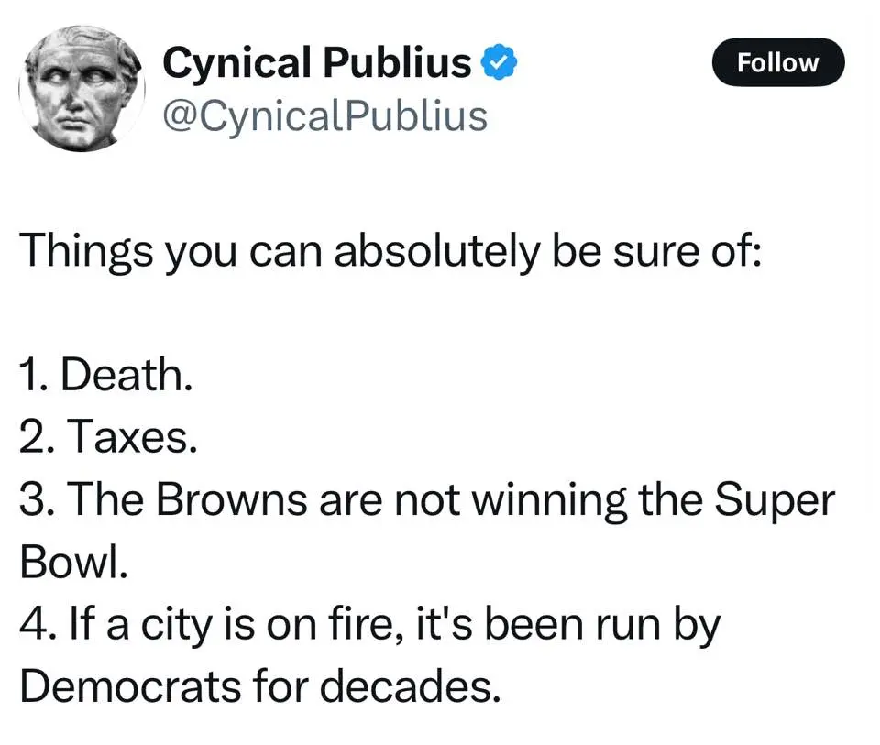Click the word "decades." ending the tweet

coord(425,688)
